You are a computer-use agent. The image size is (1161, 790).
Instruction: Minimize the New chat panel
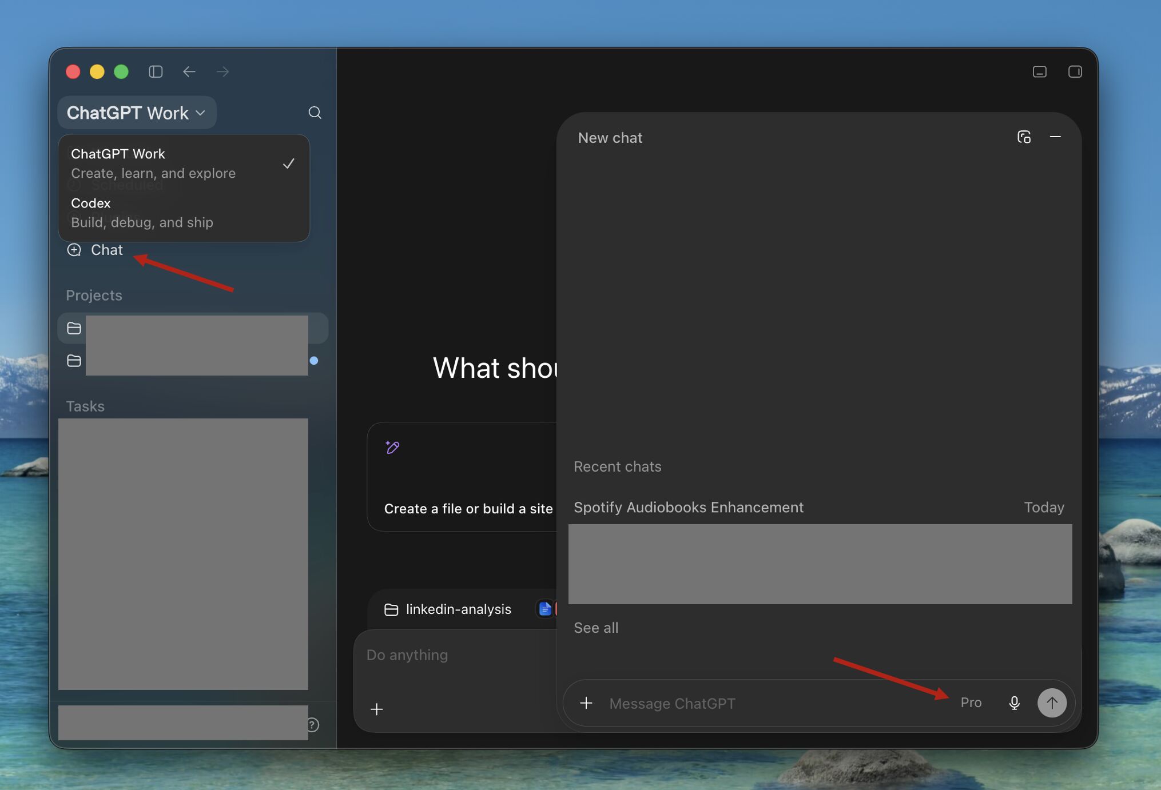click(x=1055, y=137)
